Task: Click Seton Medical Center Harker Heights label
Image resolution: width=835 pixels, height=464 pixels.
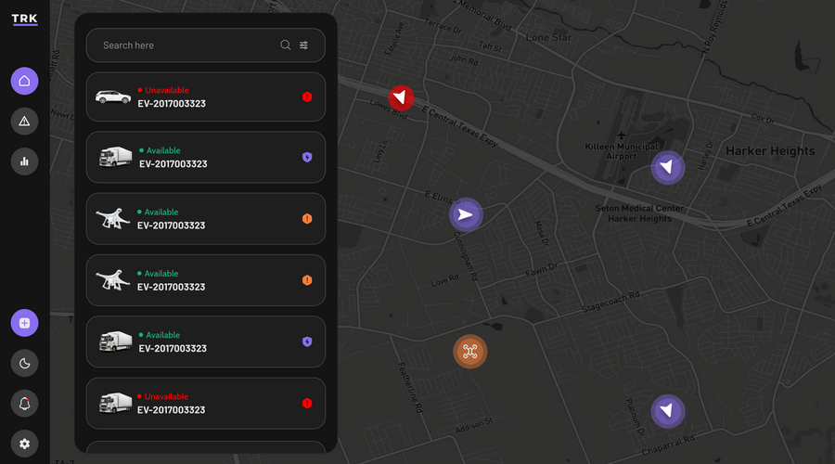Action: 639,213
